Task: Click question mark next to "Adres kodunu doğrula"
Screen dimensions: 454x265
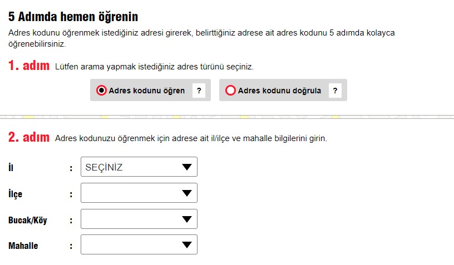Action: tap(335, 91)
